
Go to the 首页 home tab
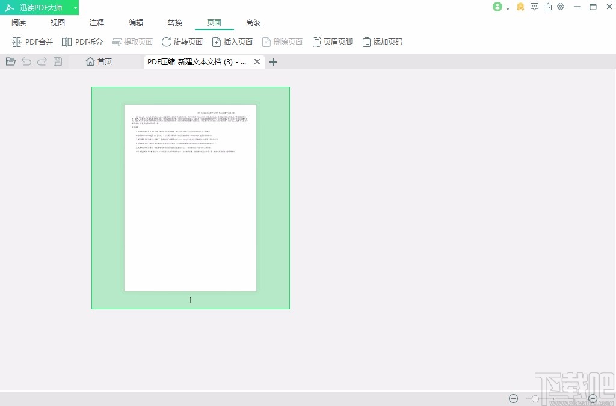click(x=99, y=61)
